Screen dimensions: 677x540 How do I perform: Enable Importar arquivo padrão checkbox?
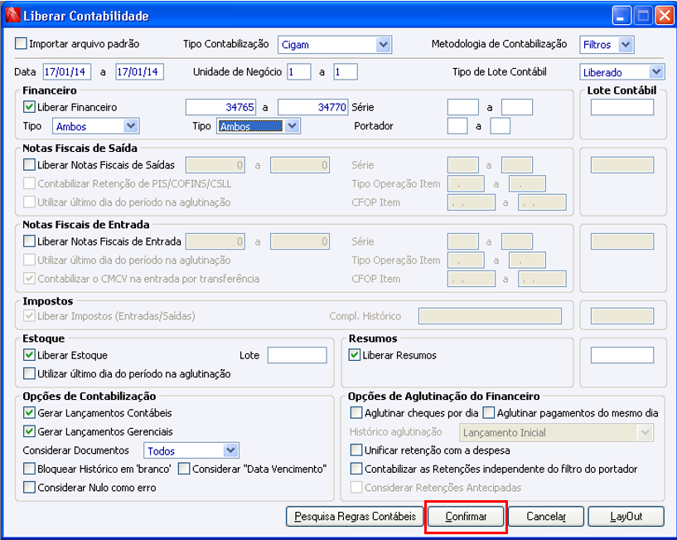point(21,43)
